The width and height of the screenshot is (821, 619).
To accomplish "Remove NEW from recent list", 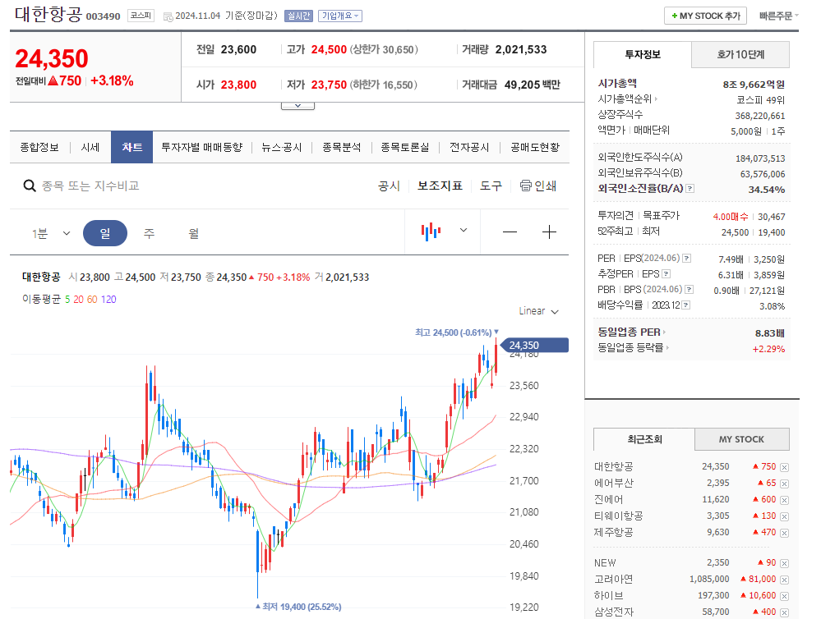I will pyautogui.click(x=784, y=563).
